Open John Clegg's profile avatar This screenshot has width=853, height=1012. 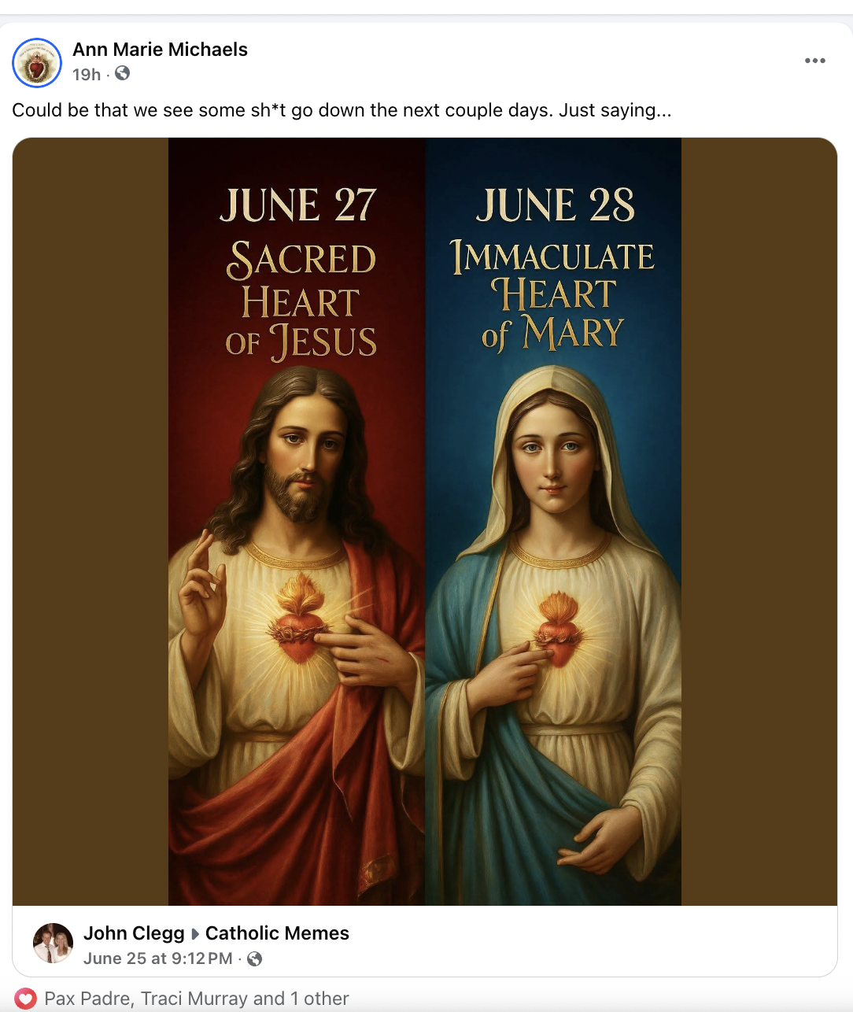click(53, 943)
